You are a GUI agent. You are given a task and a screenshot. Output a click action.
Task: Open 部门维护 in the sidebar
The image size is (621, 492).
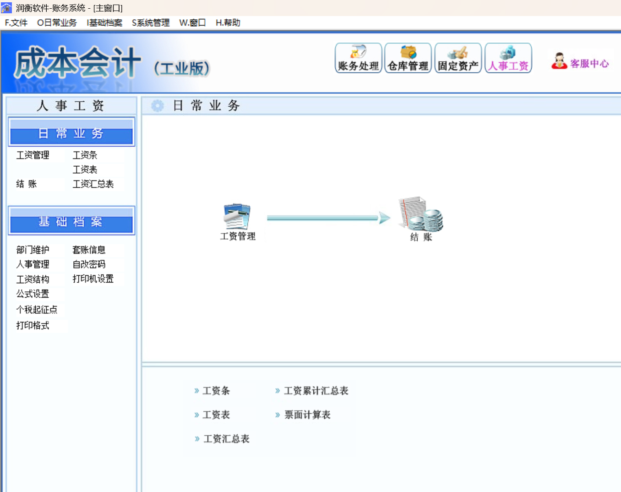click(33, 250)
